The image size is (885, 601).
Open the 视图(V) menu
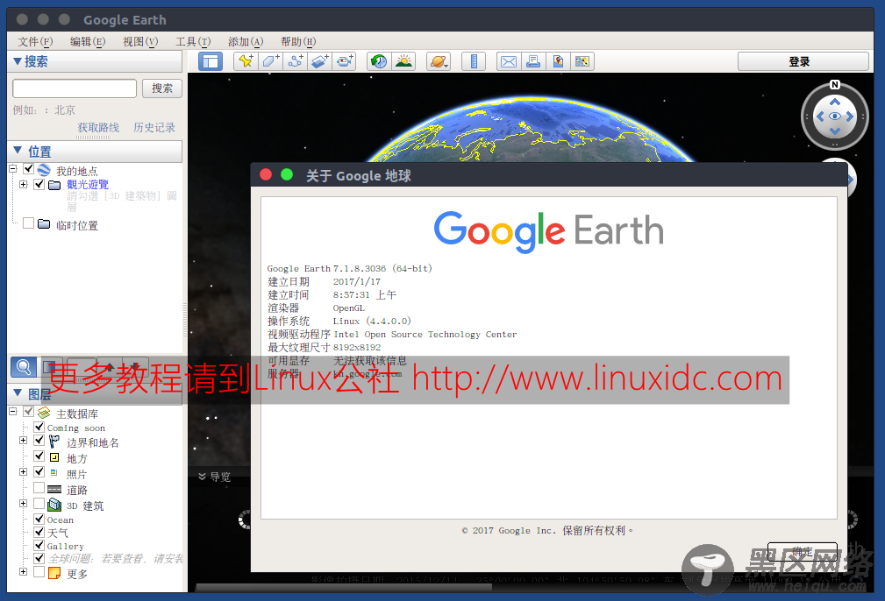(140, 42)
